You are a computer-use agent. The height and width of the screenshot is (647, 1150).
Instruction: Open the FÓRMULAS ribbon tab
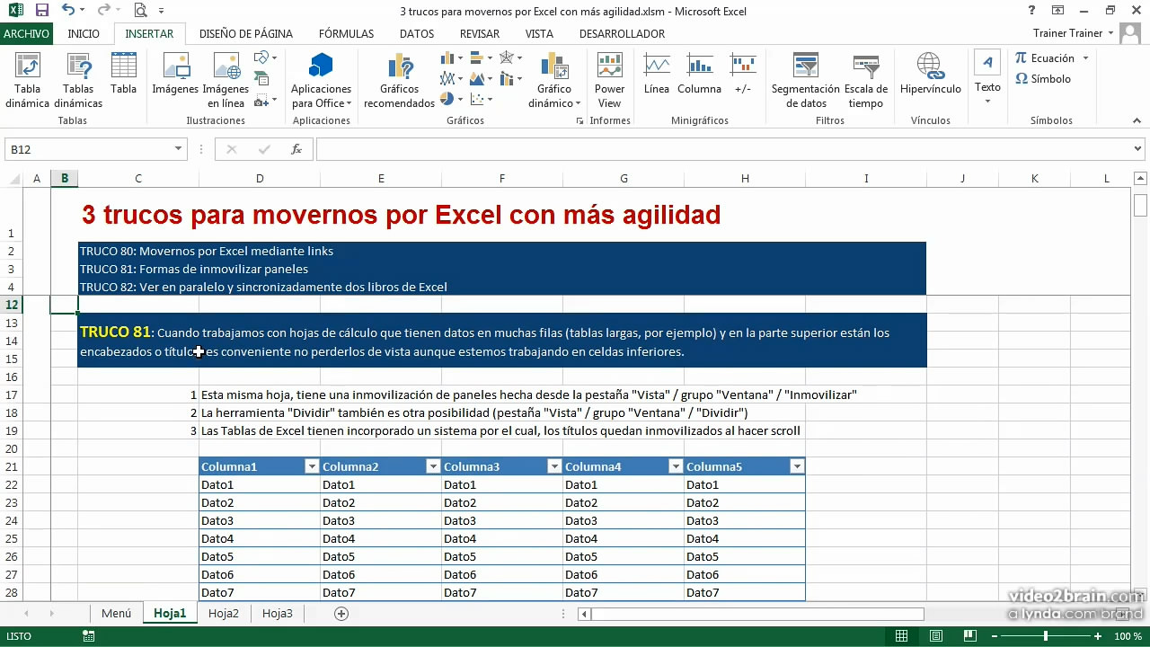click(x=346, y=33)
